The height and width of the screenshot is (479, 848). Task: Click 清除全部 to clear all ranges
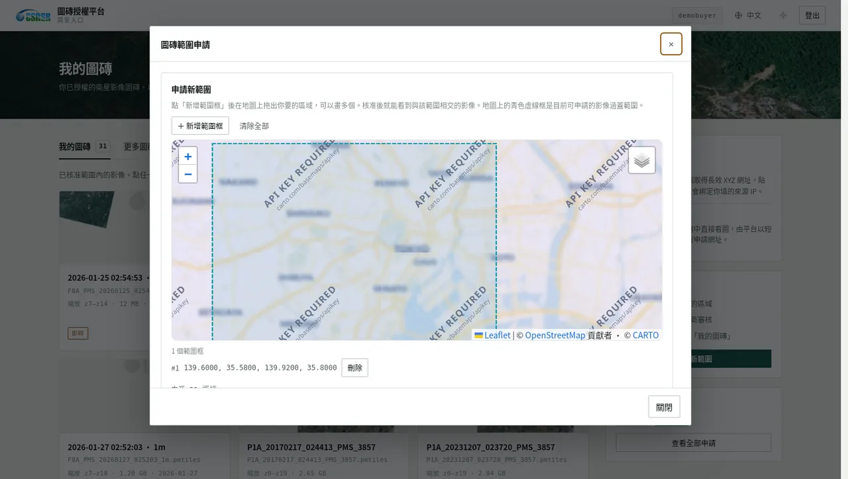(254, 126)
